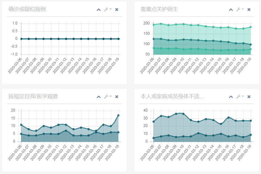This screenshot has width=261, height=174.
Task: Close the 按规定自我/医学观察 panel
Action: tap(117, 97)
